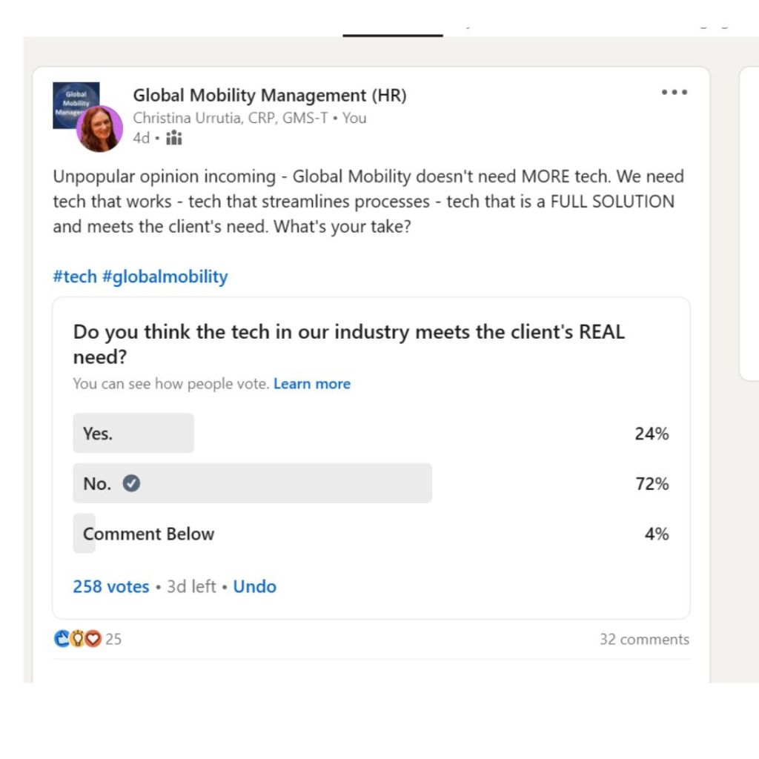759x759 pixels.
Task: Select the Comment Below poll option
Action: pyautogui.click(x=148, y=534)
